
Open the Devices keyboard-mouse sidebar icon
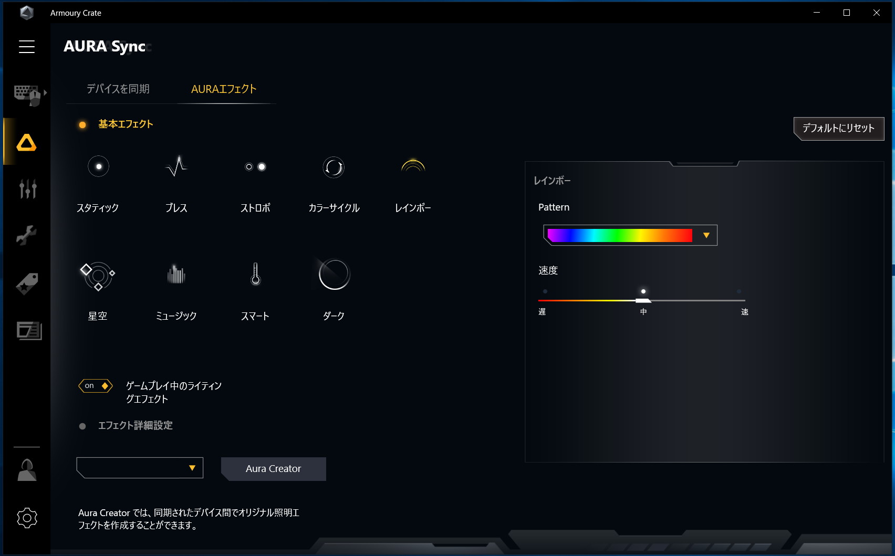pos(27,95)
